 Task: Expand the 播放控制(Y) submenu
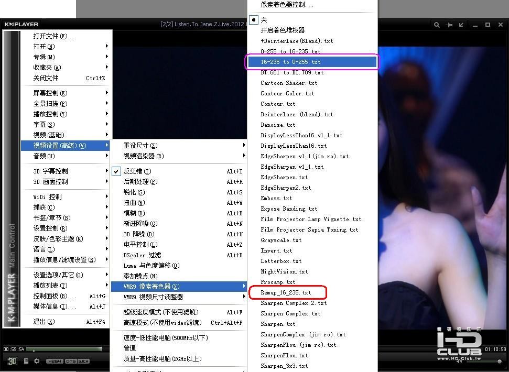coord(67,114)
